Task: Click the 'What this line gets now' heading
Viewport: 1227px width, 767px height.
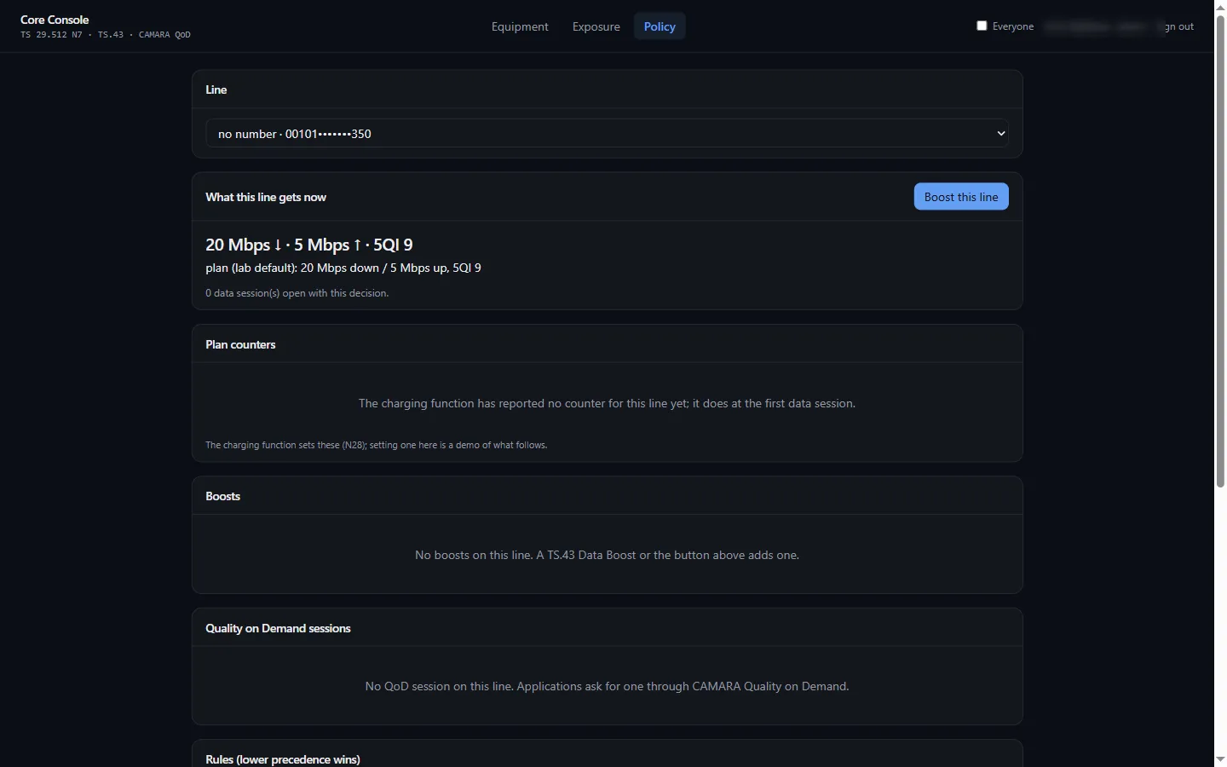Action: point(266,197)
